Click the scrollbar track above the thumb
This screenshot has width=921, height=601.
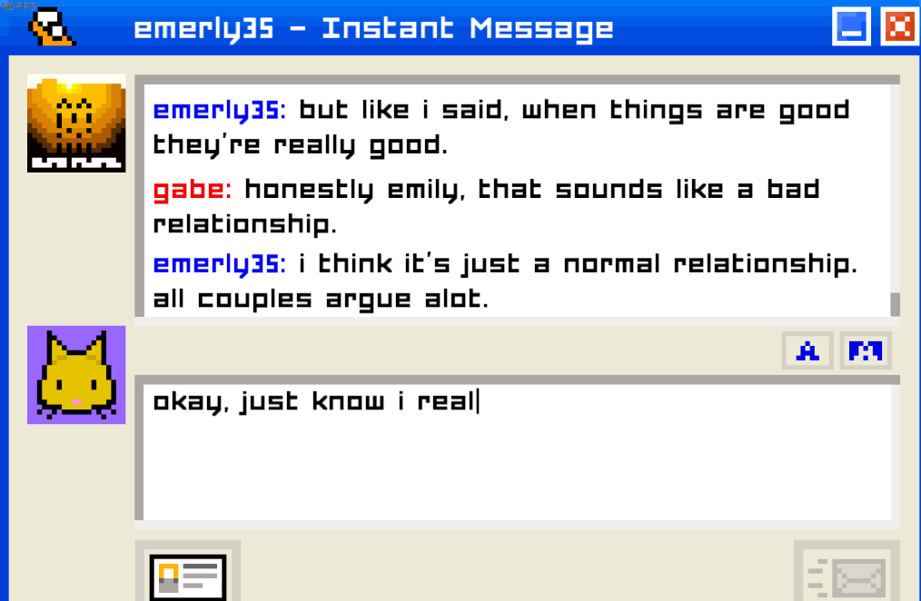point(896,189)
